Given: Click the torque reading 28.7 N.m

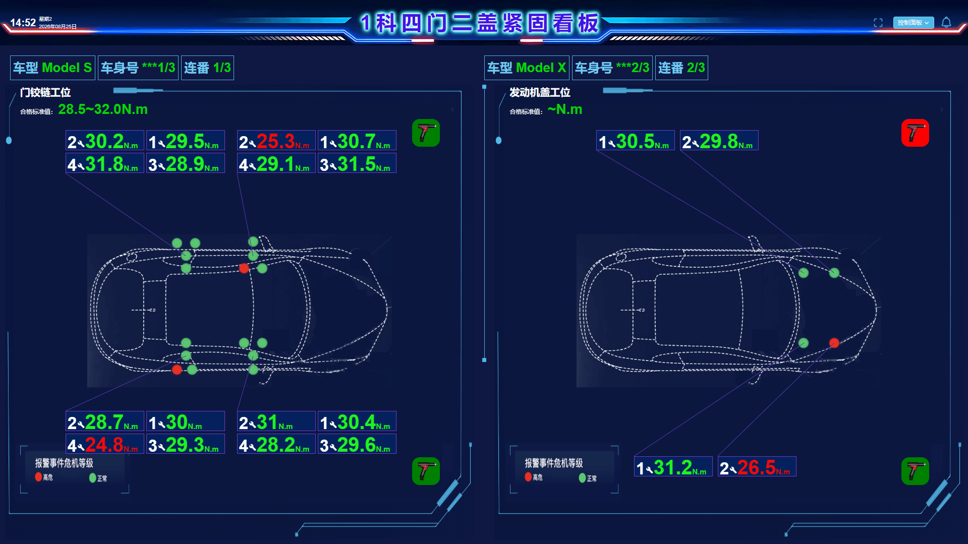Looking at the screenshot, I should [x=105, y=421].
